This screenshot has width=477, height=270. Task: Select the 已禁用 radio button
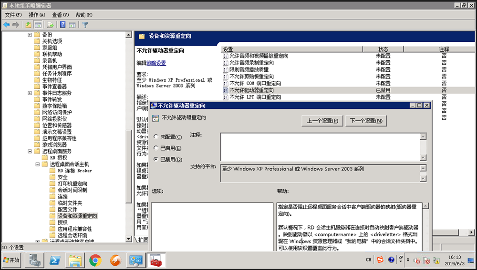pos(156,160)
